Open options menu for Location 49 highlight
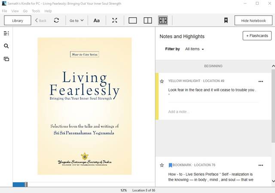Viewport: 275px width, 193px height. [261, 81]
